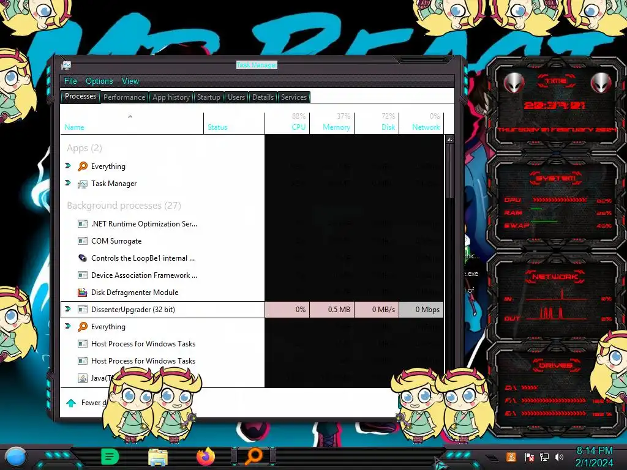Click the Device Association Framework icon
627x470 pixels.
(83, 275)
